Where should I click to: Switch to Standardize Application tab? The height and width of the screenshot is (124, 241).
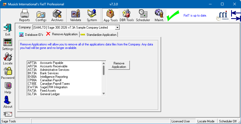coord(99,34)
